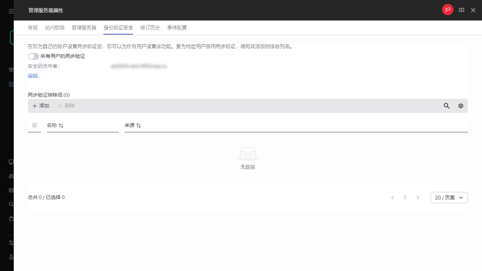The image size is (482, 271).
Task: Click the 添加 button to add an exclusion
Action: pyautogui.click(x=40, y=106)
